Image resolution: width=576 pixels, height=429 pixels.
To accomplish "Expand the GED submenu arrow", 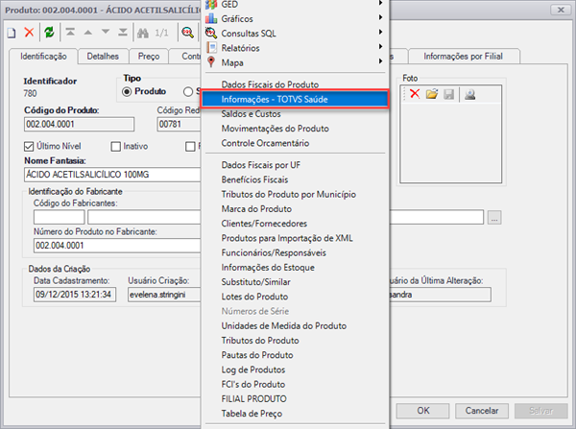I will coord(380,3).
